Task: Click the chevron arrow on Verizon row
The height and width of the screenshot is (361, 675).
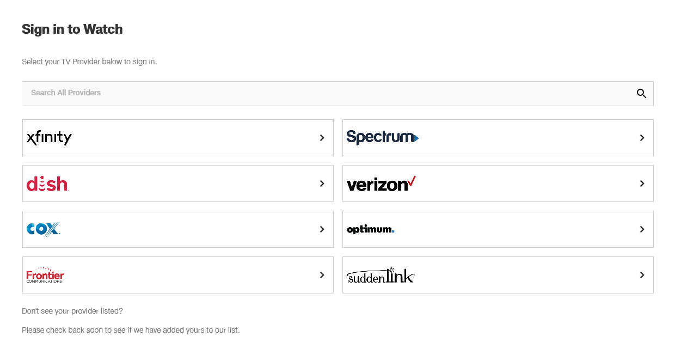Action: 642,183
